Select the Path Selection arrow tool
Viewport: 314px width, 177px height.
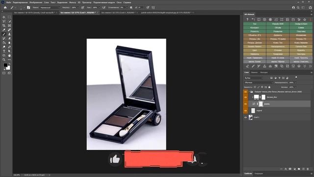point(9,51)
